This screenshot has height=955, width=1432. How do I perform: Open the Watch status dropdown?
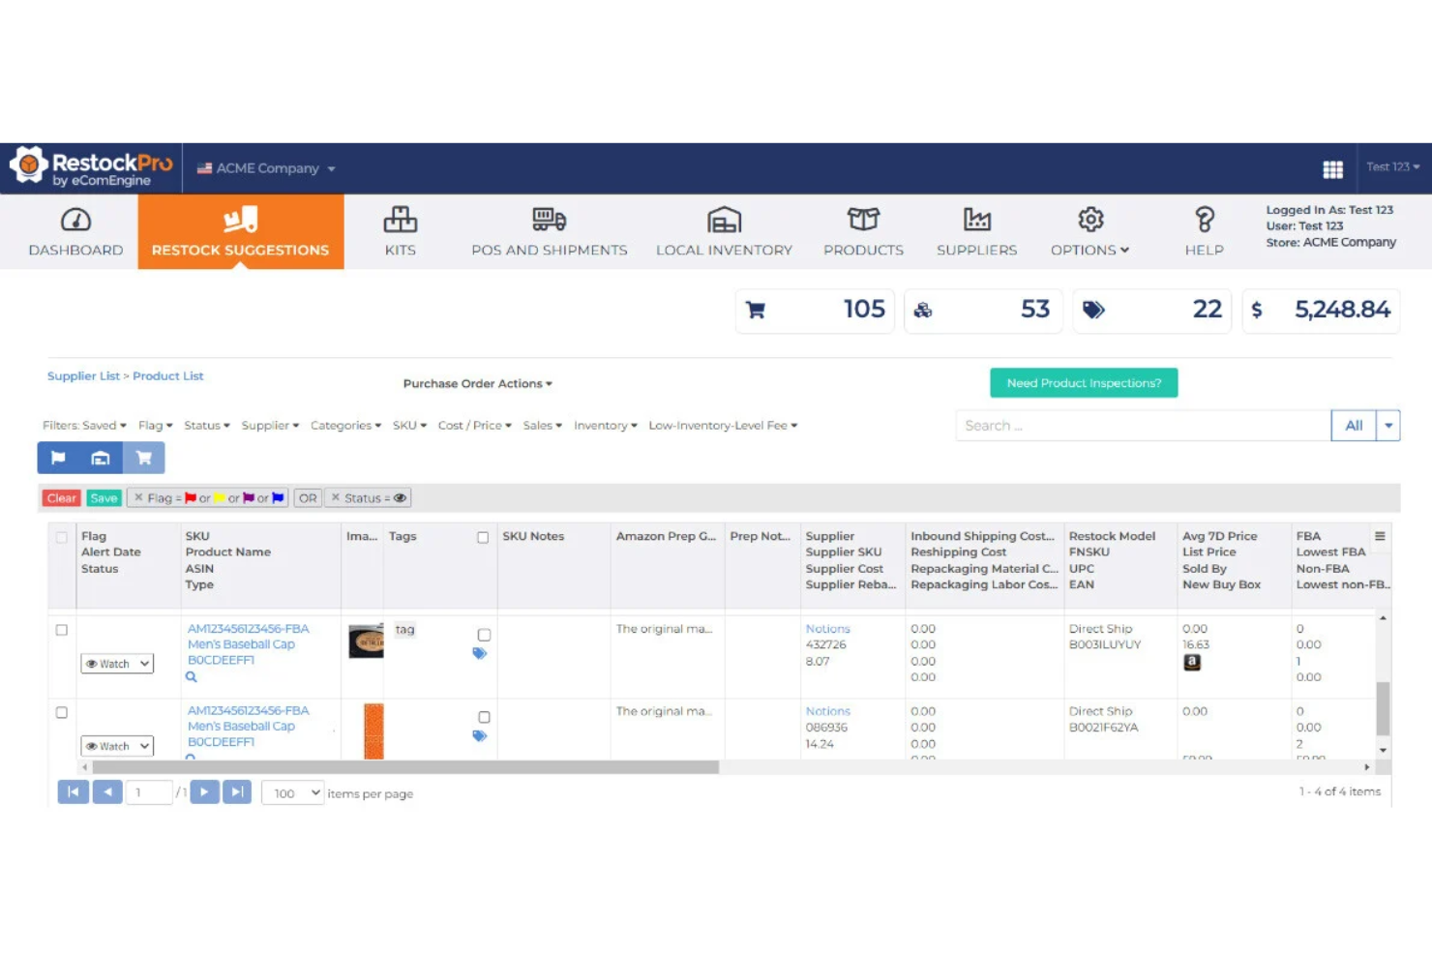pyautogui.click(x=116, y=663)
